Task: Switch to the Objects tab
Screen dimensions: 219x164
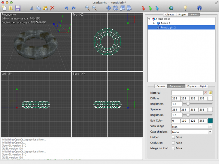Action: (x=169, y=15)
